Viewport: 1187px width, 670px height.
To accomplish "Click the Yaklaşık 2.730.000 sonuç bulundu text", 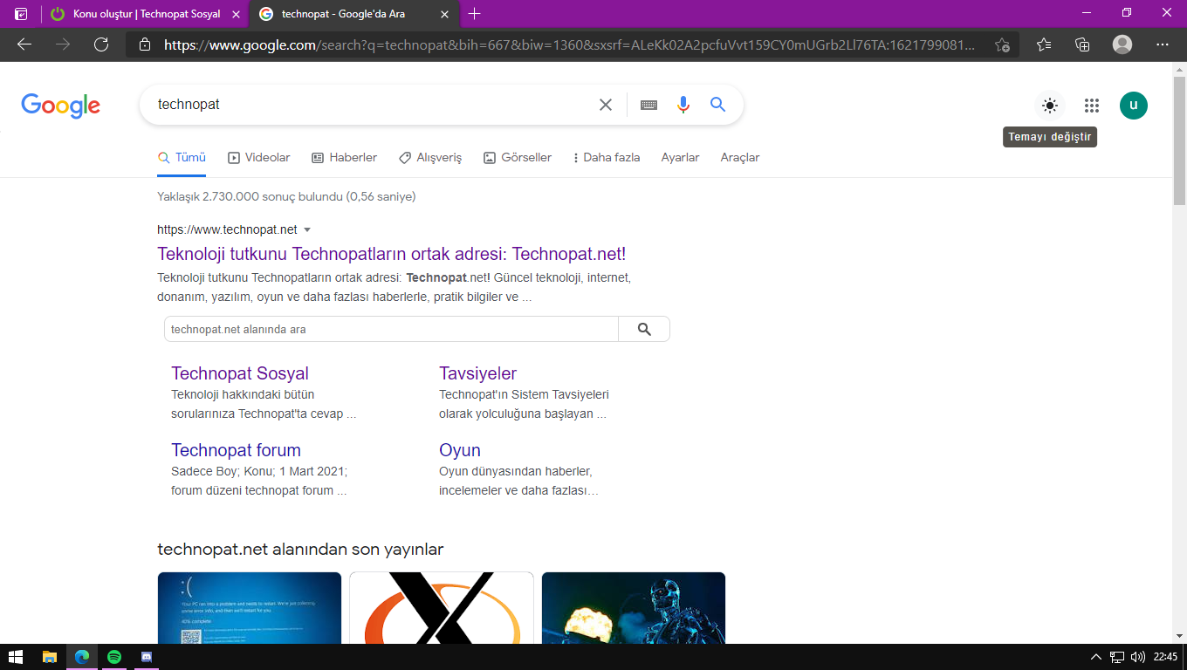I will tap(286, 196).
